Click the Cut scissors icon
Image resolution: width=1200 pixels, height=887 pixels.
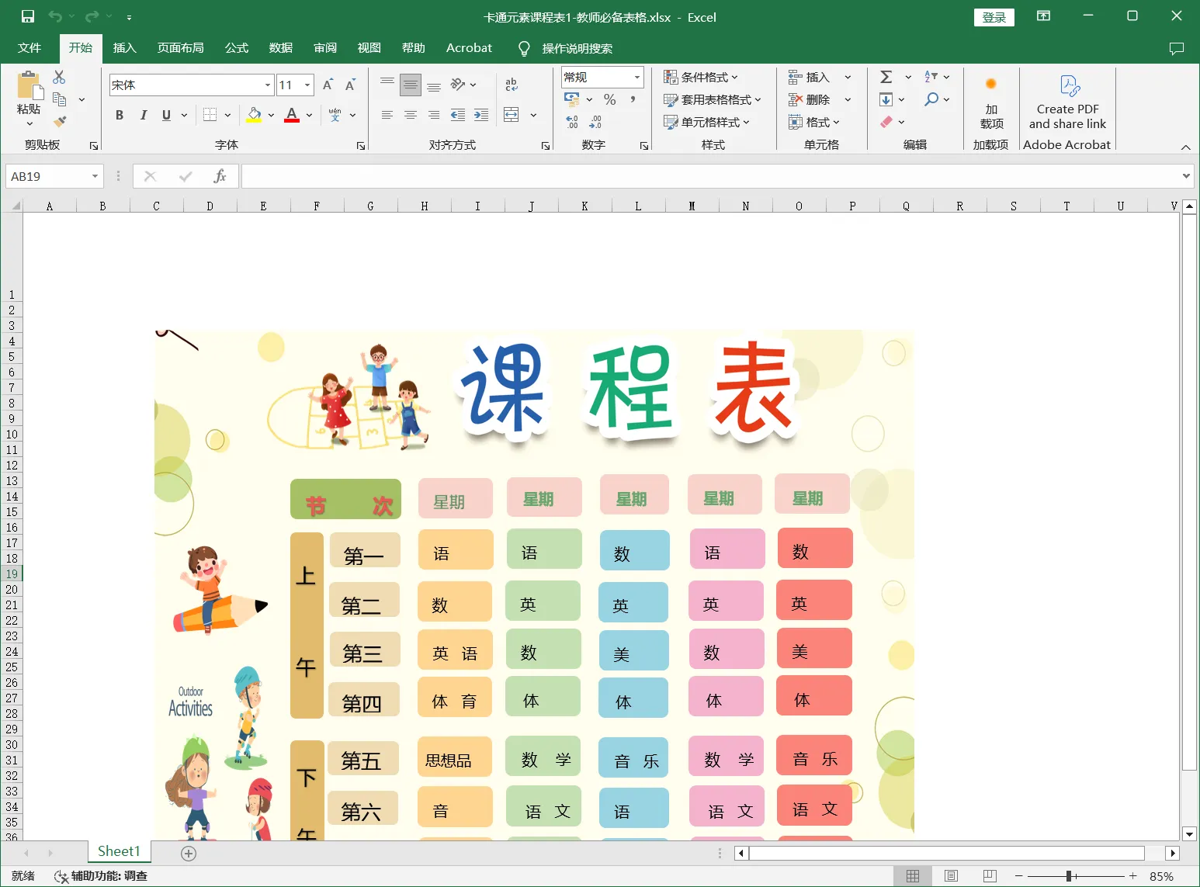click(59, 77)
